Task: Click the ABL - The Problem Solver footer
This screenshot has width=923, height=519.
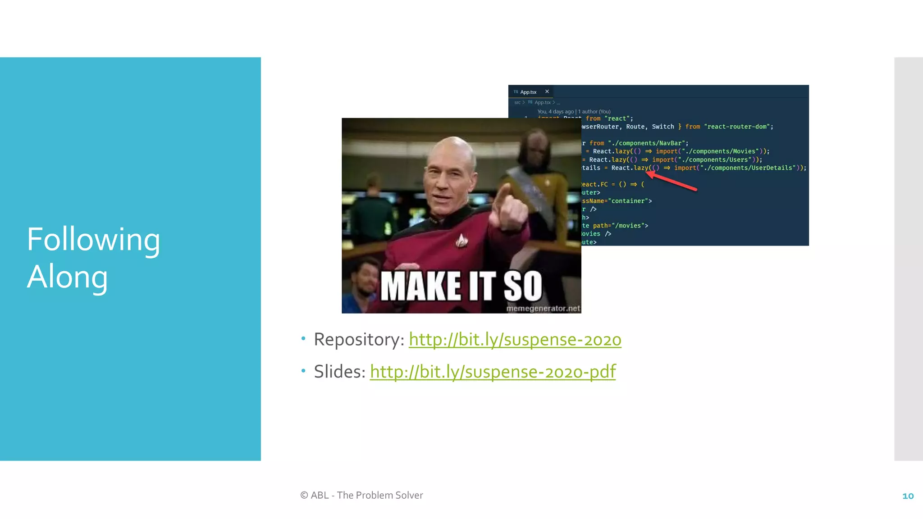Action: tap(361, 495)
